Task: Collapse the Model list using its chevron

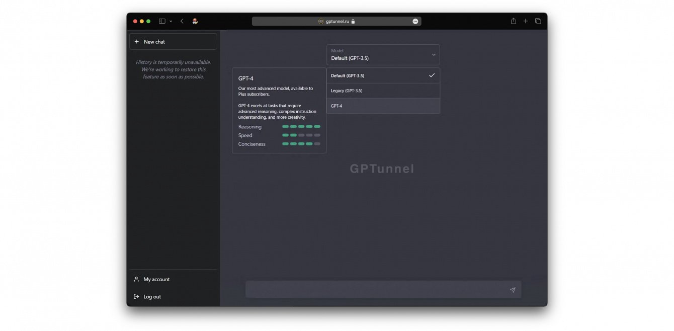Action: 434,55
